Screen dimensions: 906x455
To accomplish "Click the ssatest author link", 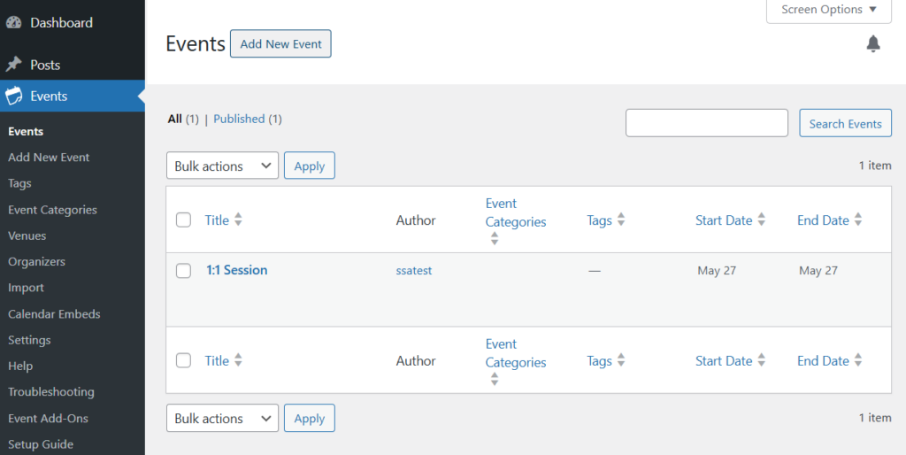I will pyautogui.click(x=414, y=271).
